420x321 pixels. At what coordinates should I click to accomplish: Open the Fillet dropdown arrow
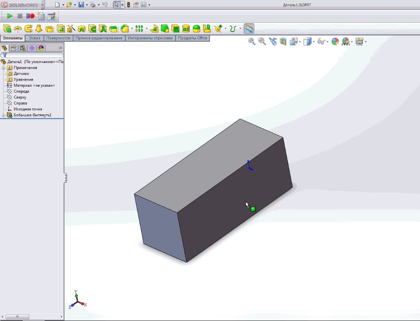coord(132,28)
